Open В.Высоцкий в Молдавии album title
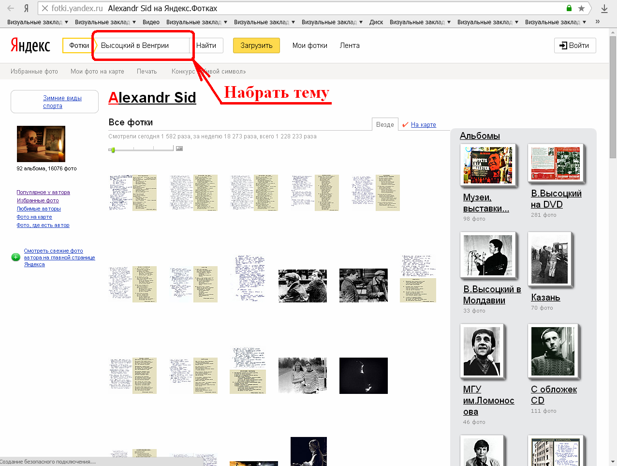Screen dimensions: 617x466 click(x=492, y=295)
